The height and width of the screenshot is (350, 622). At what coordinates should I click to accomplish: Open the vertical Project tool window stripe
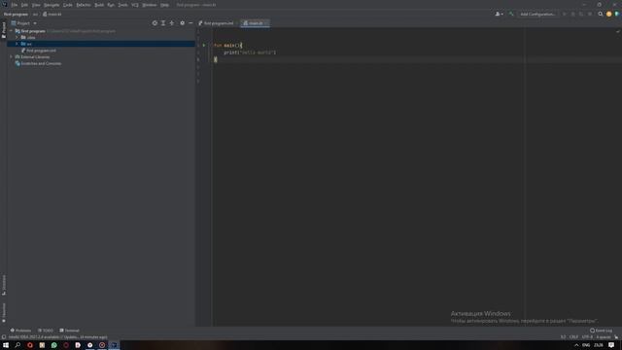click(4, 30)
